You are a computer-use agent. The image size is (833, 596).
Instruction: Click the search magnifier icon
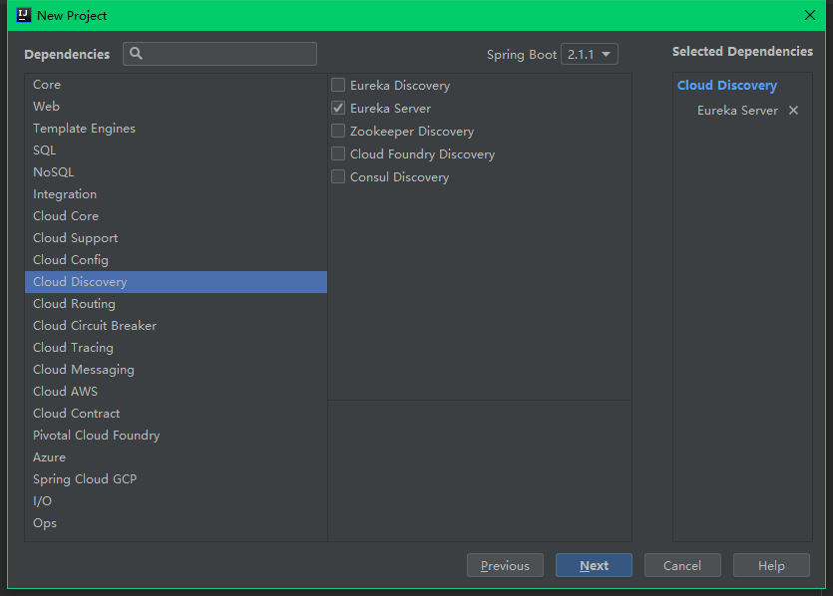point(136,54)
